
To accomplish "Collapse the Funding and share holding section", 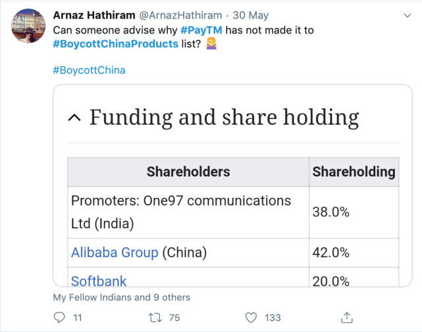I will (x=75, y=118).
